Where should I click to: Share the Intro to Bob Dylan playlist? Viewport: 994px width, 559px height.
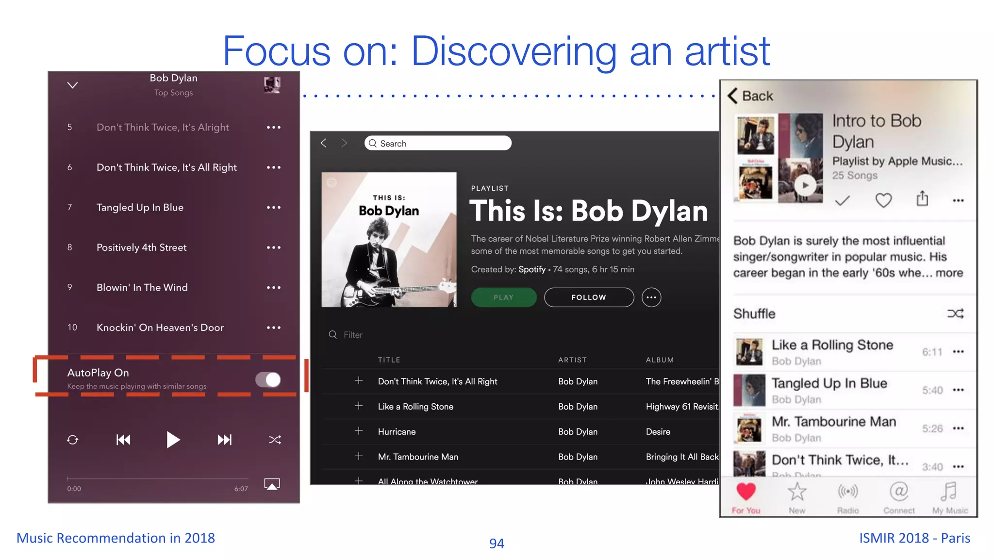[x=922, y=198]
